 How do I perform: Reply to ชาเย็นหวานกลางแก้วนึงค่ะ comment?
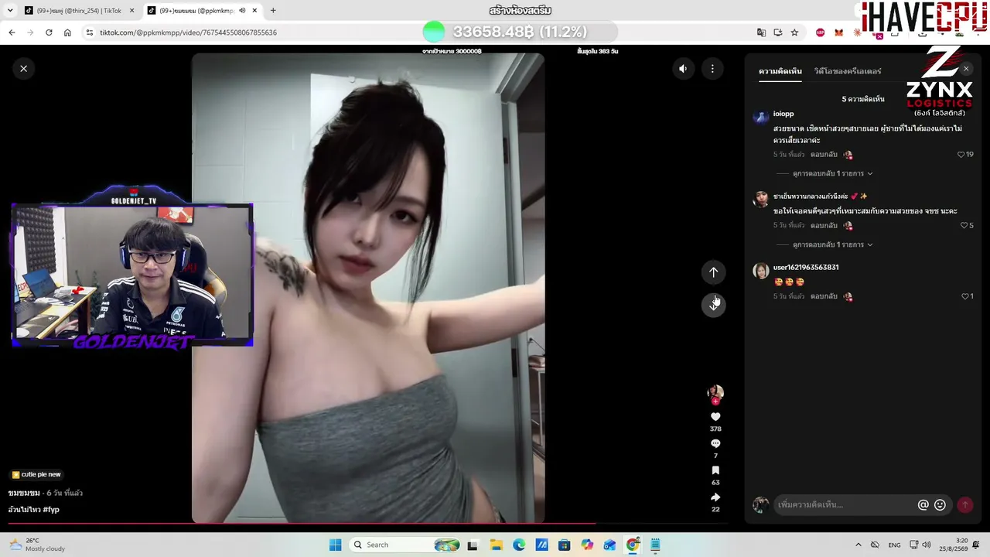tap(824, 226)
